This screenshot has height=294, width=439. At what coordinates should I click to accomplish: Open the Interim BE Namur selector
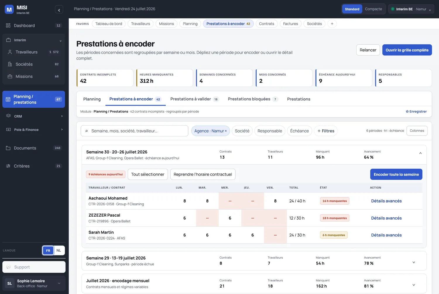pos(411,9)
